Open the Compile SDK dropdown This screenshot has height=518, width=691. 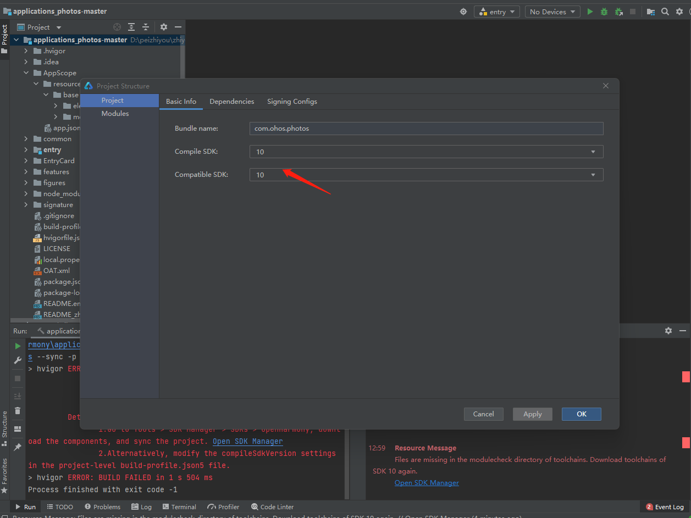[427, 152]
